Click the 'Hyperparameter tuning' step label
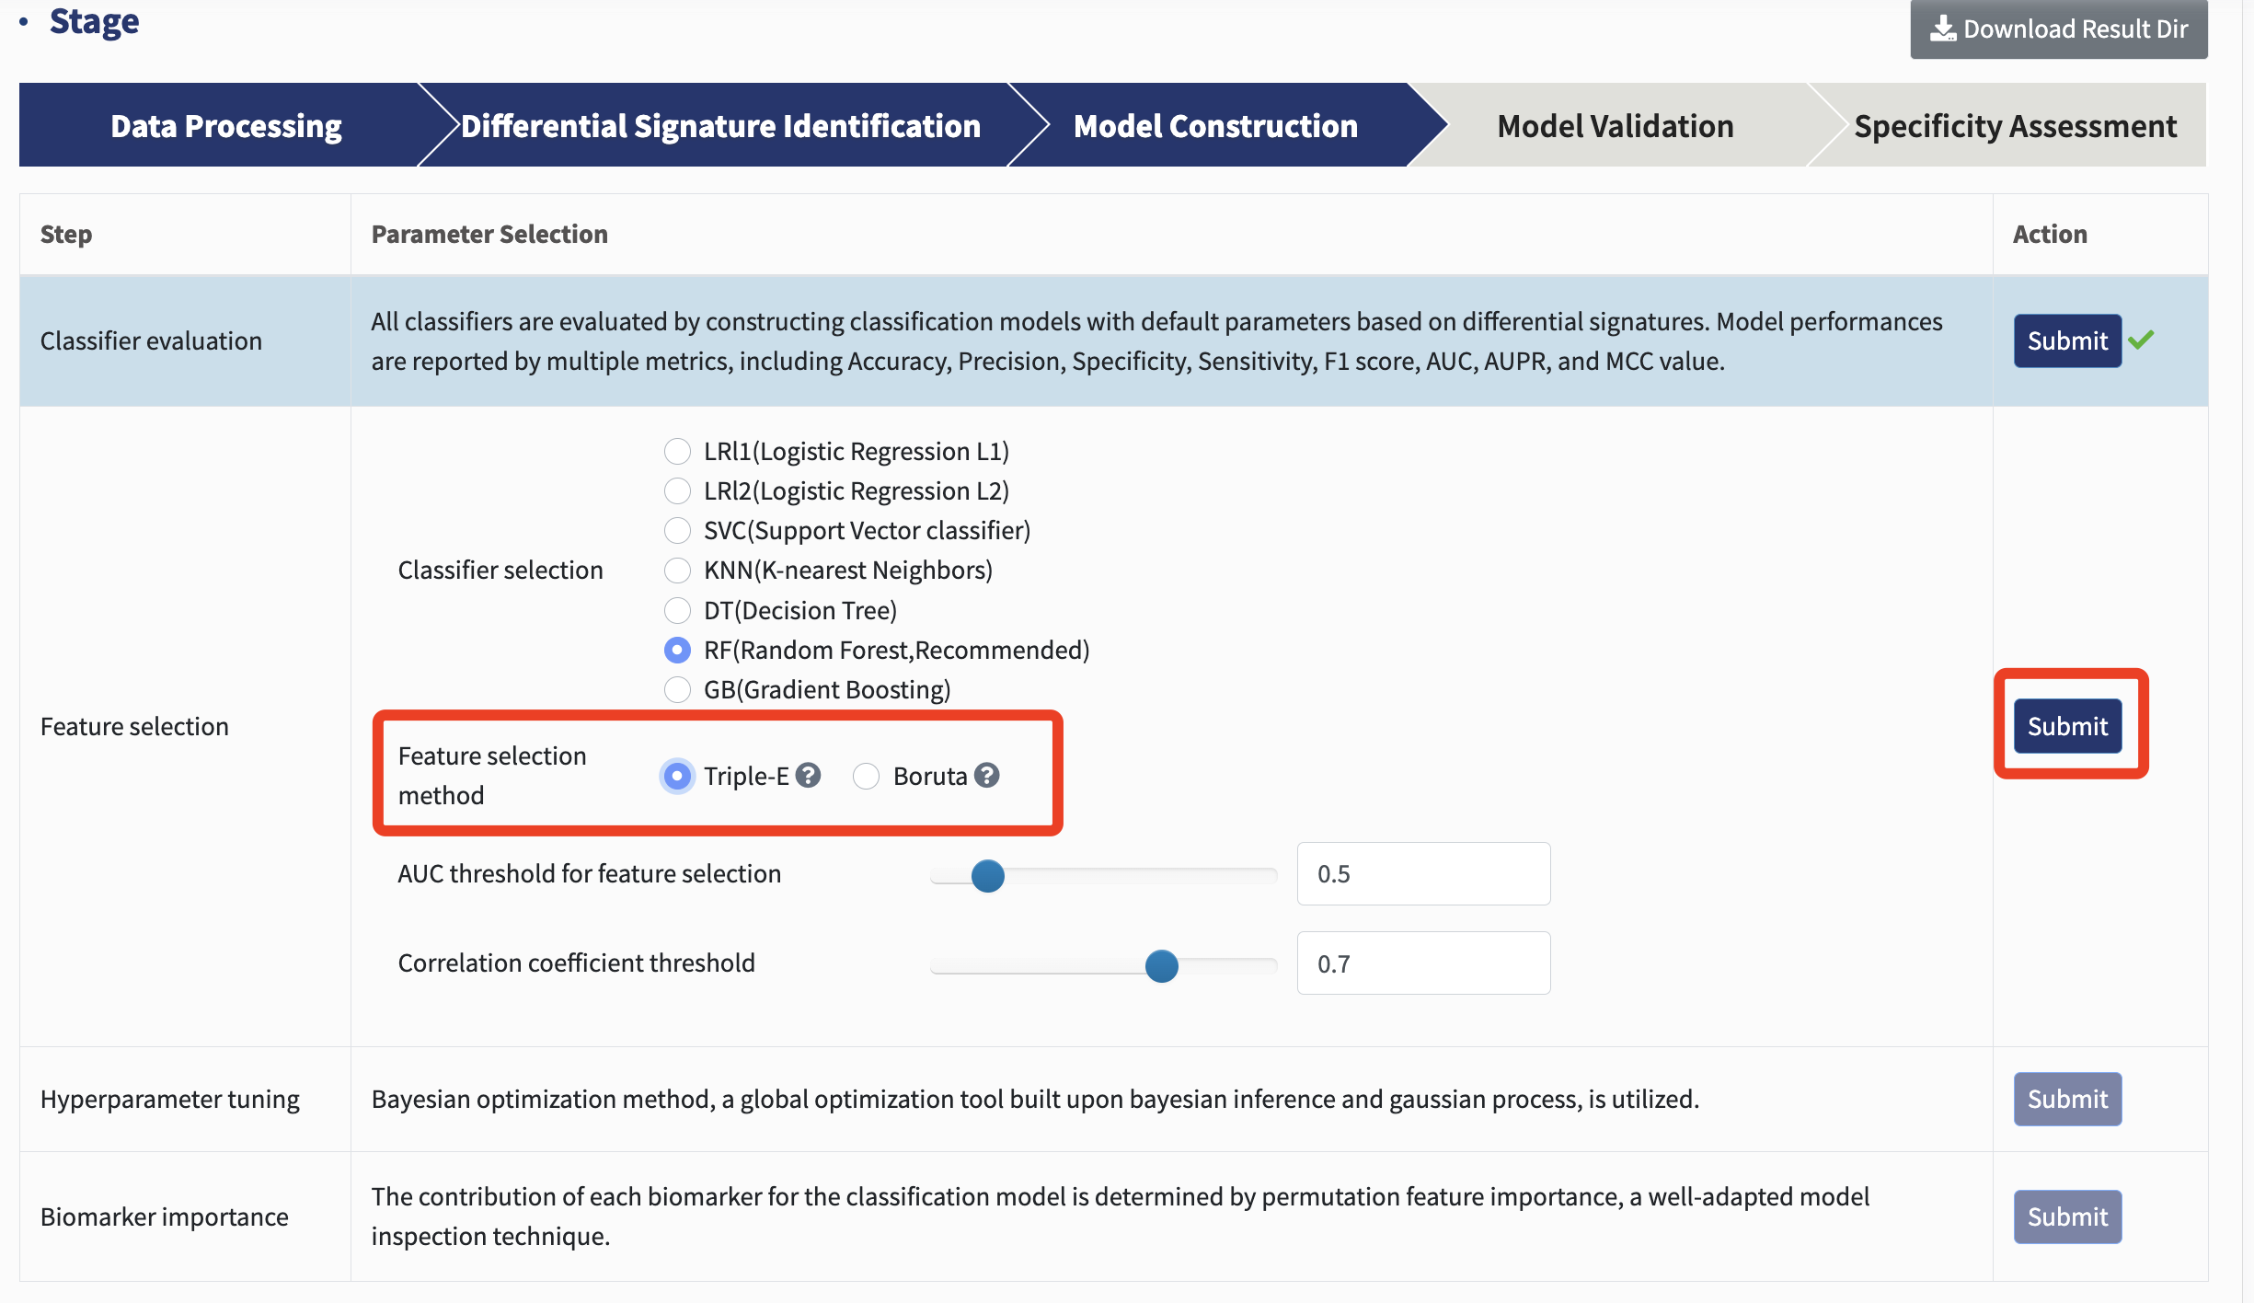This screenshot has width=2254, height=1303. click(170, 1099)
